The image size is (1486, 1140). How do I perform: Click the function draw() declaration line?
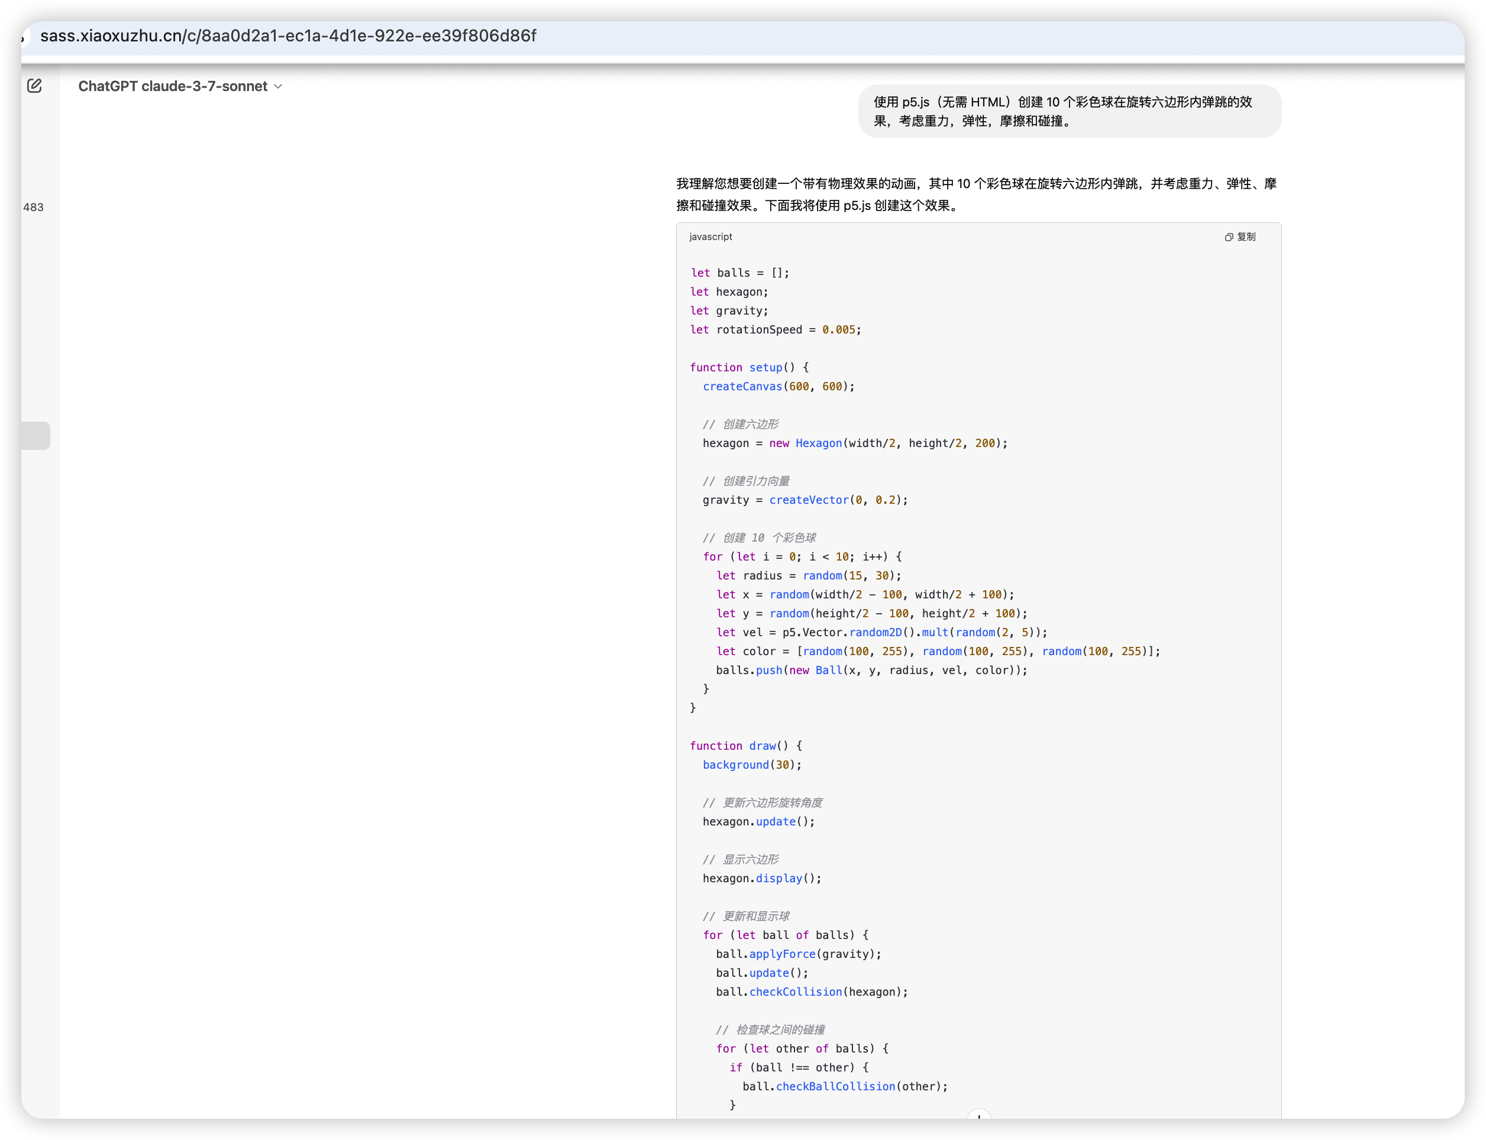click(745, 746)
